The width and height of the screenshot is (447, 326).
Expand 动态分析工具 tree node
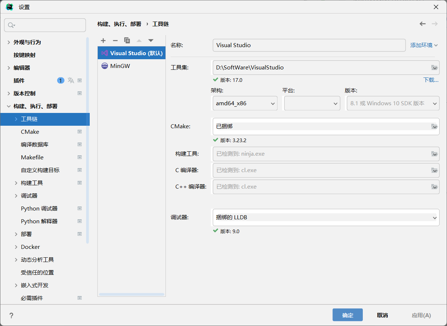(x=16, y=260)
